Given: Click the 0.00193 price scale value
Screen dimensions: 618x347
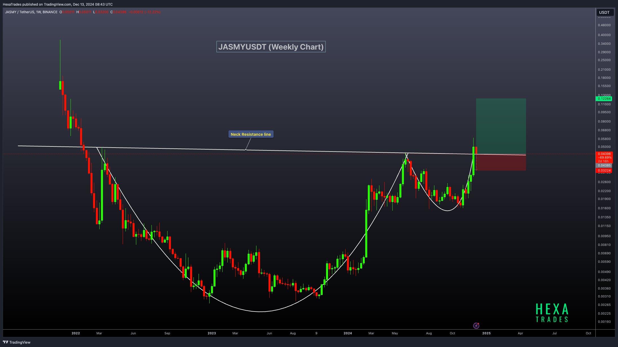Looking at the screenshot, I should tap(604, 322).
